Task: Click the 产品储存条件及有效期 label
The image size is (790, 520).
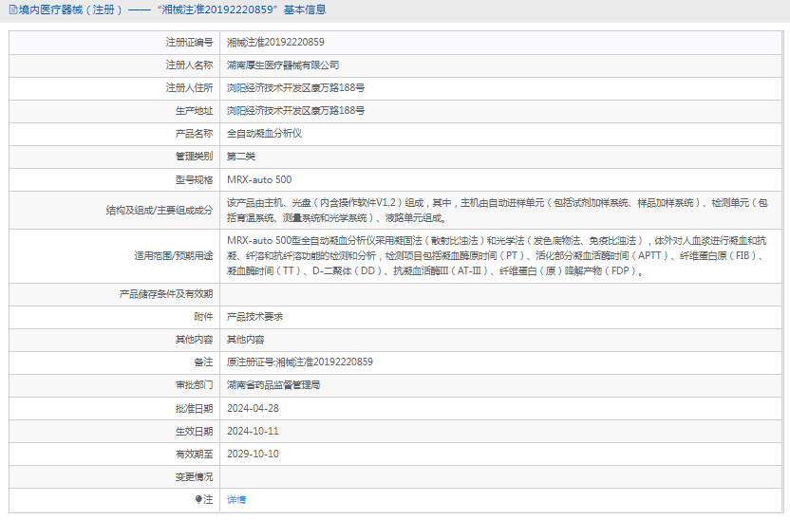Action: point(166,294)
